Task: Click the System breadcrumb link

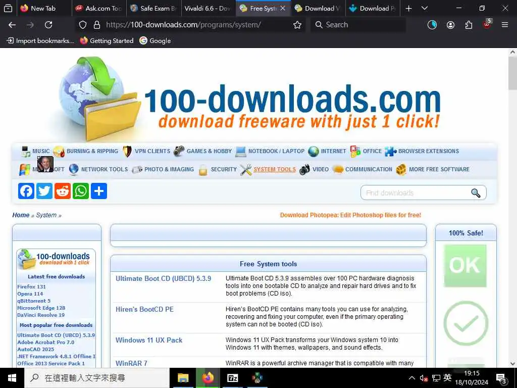Action: tap(46, 215)
